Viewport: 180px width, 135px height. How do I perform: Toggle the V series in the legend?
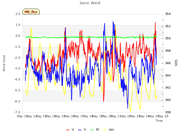pyautogui.click(x=82, y=129)
